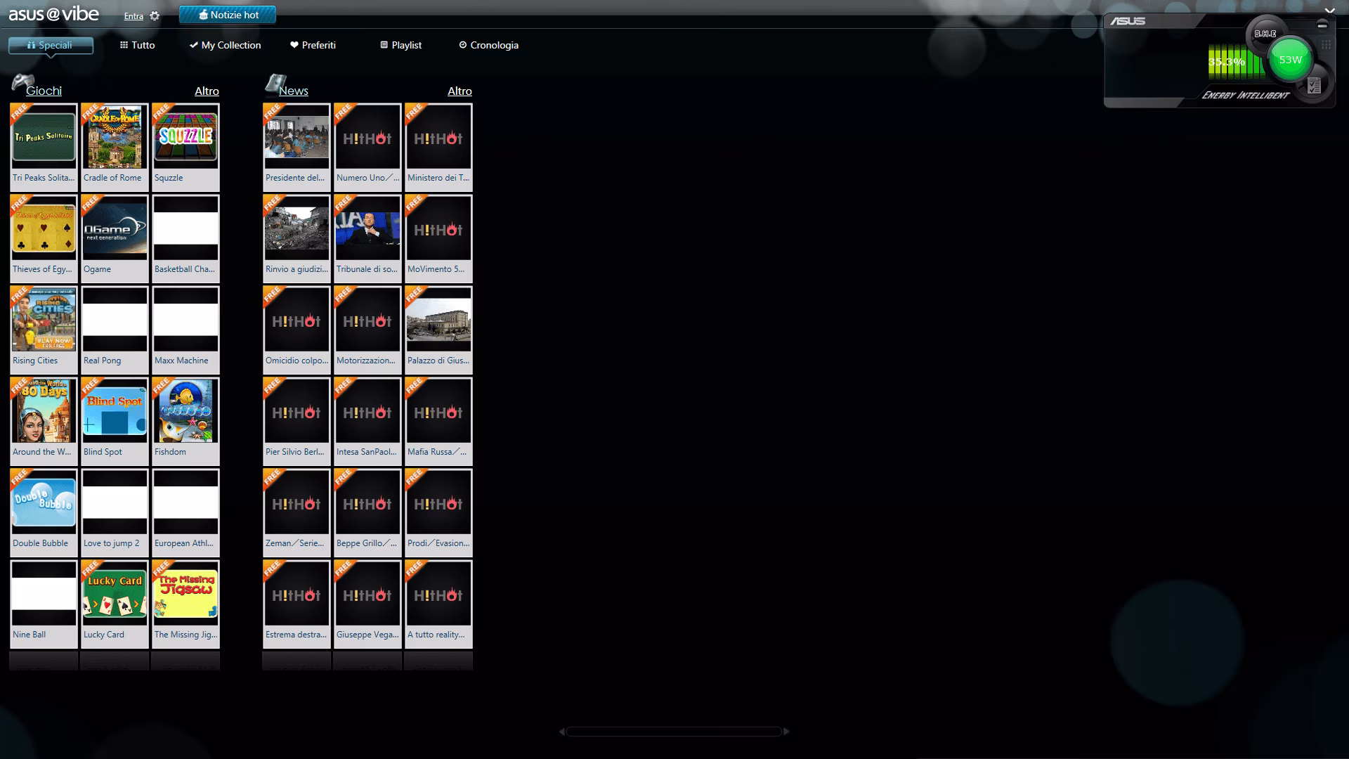The width and height of the screenshot is (1349, 759).
Task: Click Altro link for News section
Action: tap(460, 91)
